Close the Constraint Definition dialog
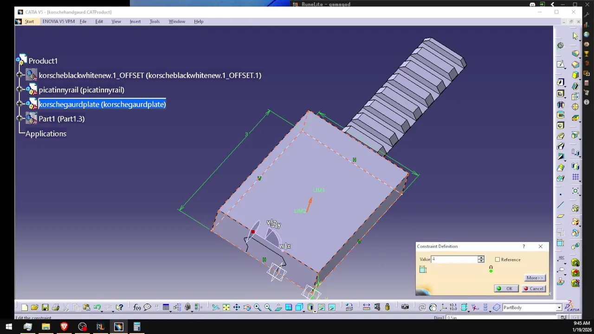Image resolution: width=594 pixels, height=334 pixels. [540, 246]
